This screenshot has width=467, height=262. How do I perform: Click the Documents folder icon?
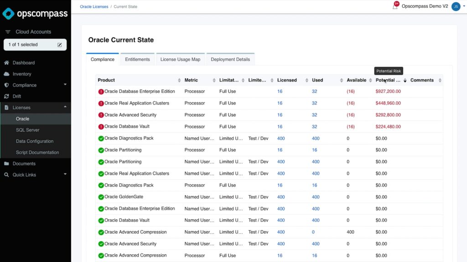pyautogui.click(x=6, y=163)
